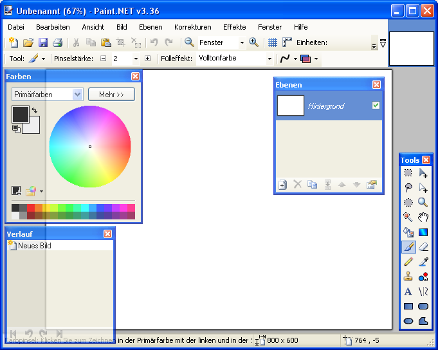The image size is (438, 350).
Task: Select the Paint Bucket tool
Action: (x=408, y=232)
